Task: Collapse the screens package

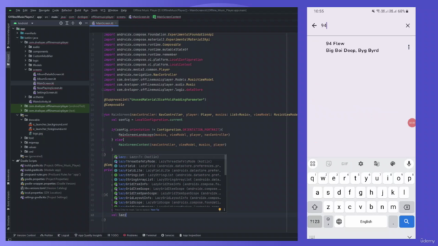Action: coord(25,70)
